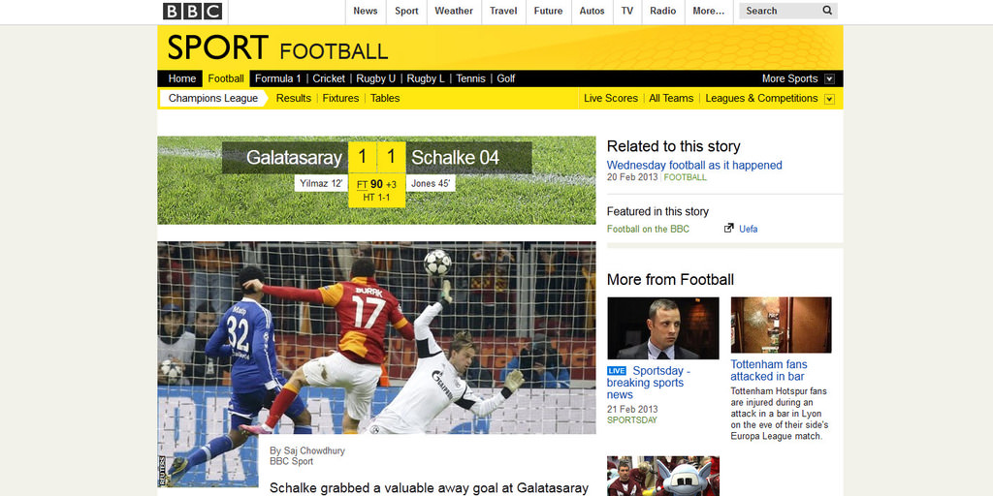Click the FOOTBALL tag under related story

686,178
